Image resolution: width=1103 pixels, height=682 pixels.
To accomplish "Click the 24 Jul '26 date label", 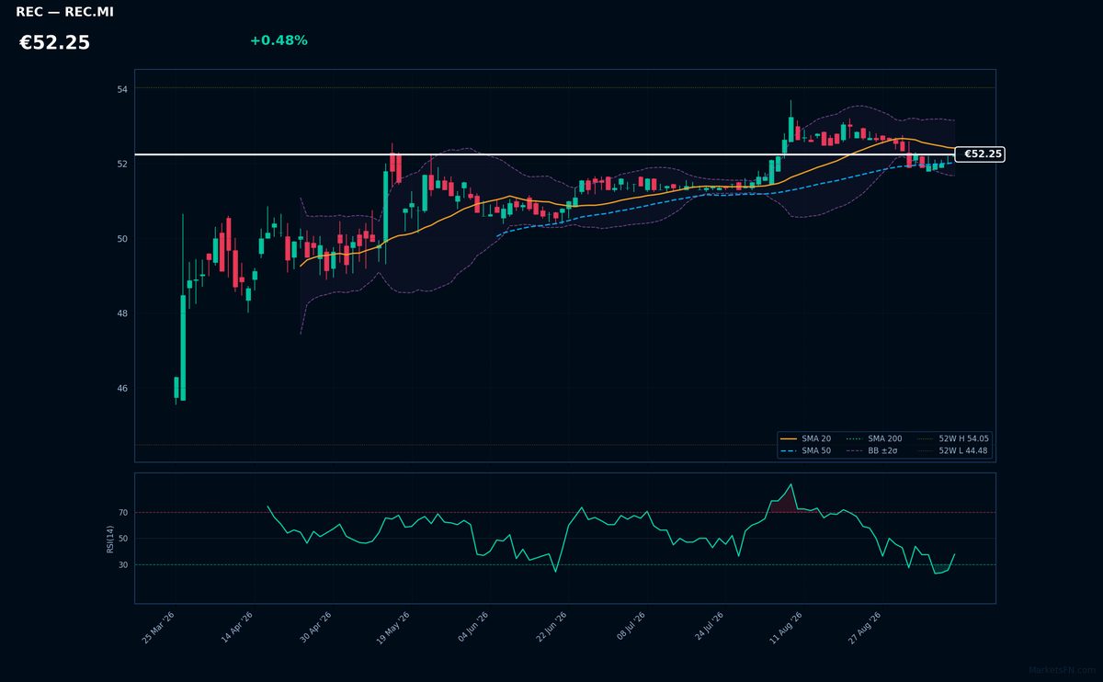I will pos(708,628).
